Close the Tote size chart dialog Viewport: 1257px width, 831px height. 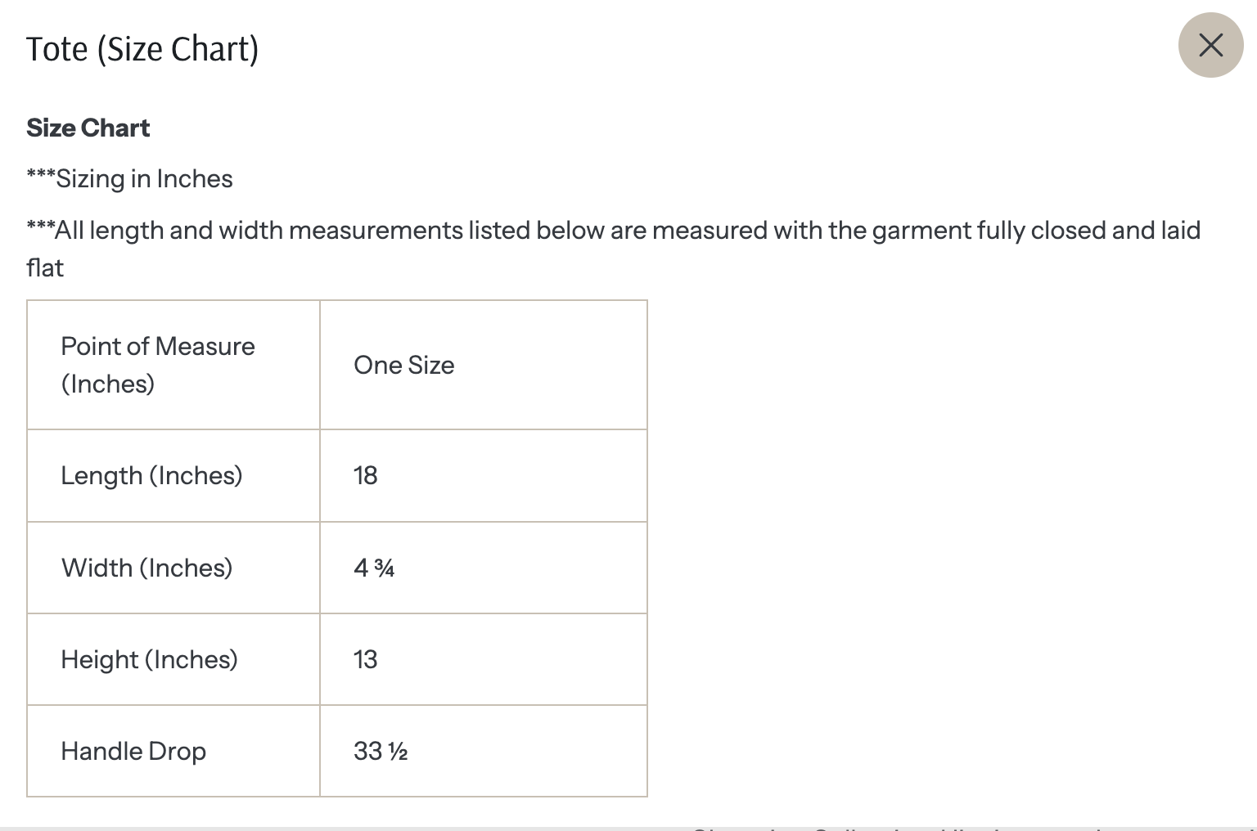tap(1210, 45)
